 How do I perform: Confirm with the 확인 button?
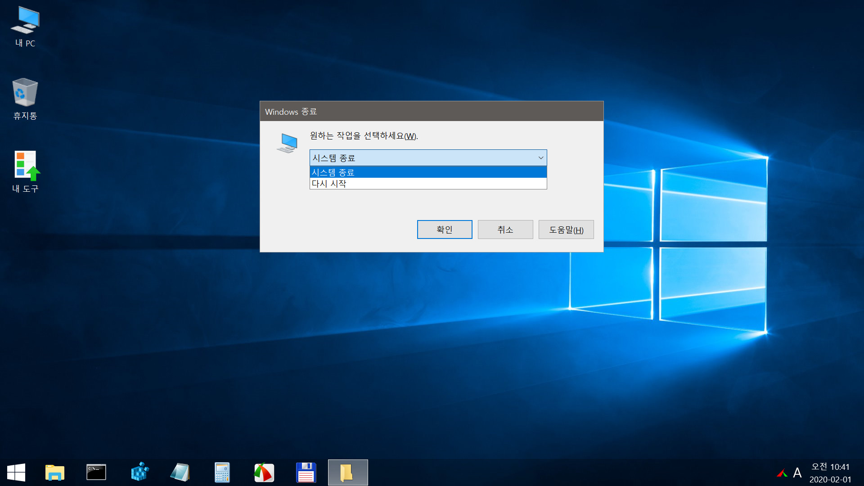point(445,229)
